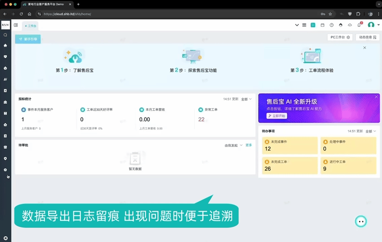Open the floating chat assistant bubble
Viewport: 382px width, 242px height.
[361, 221]
